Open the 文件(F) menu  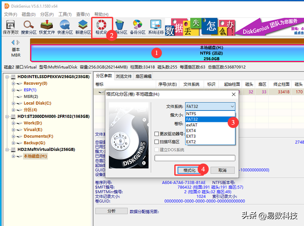10,14
